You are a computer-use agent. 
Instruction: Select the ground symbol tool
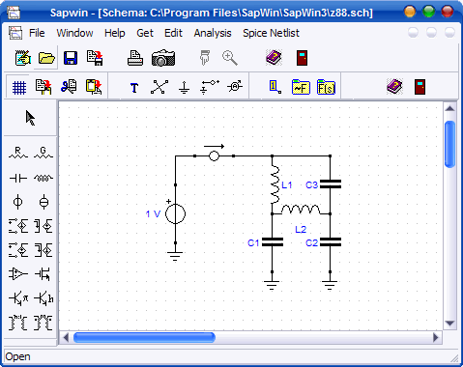tap(185, 88)
